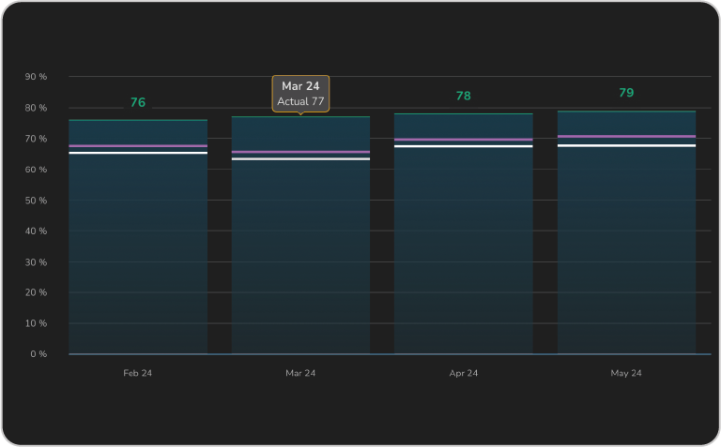Image resolution: width=721 pixels, height=447 pixels.
Task: Select the purple line in Apr 24 bar
Action: [x=463, y=140]
